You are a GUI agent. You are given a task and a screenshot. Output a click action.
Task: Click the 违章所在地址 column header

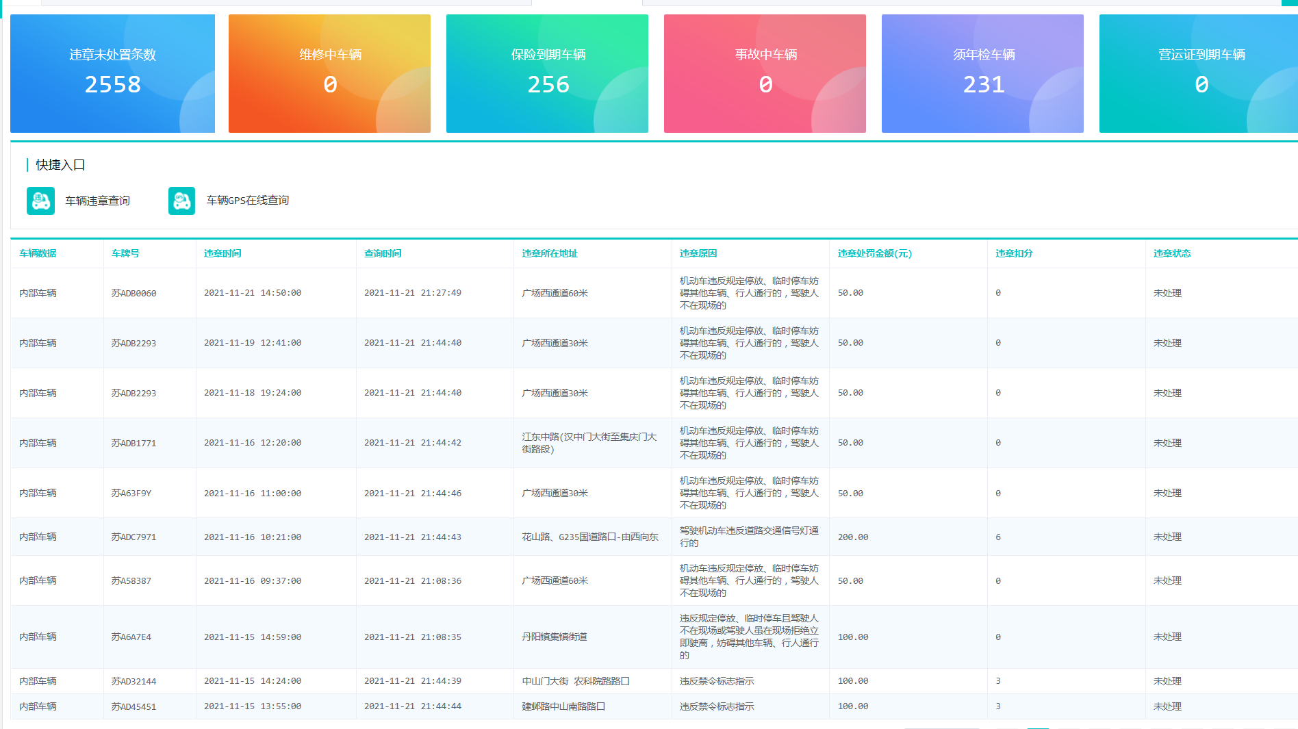(x=550, y=253)
